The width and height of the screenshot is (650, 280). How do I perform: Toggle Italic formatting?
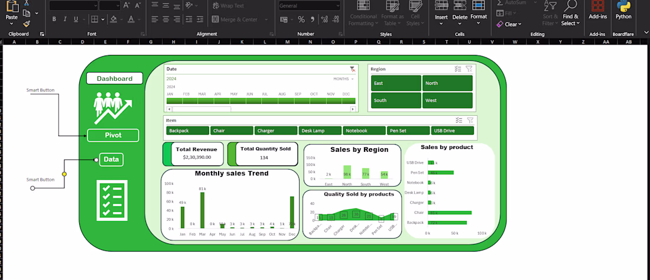[x=64, y=19]
